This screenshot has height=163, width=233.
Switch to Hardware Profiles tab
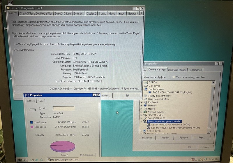coord(177,70)
